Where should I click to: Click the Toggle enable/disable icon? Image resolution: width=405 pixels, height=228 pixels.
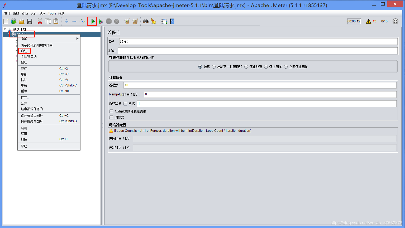tap(82, 21)
